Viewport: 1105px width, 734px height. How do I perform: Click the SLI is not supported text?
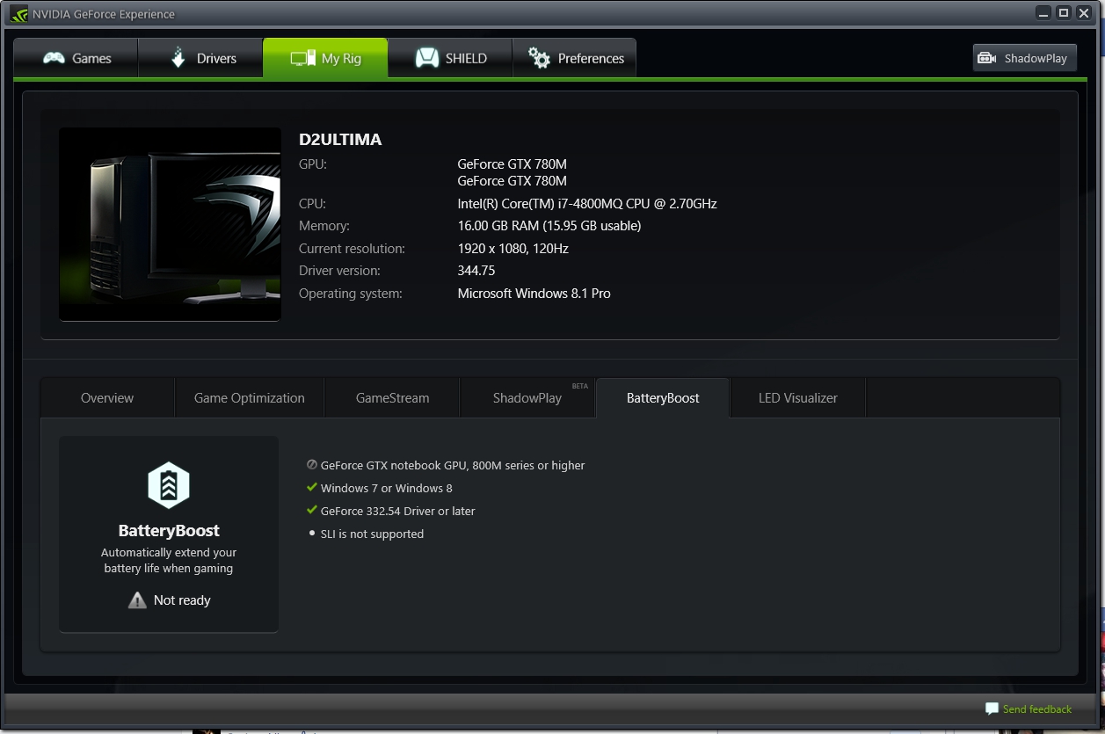[372, 534]
